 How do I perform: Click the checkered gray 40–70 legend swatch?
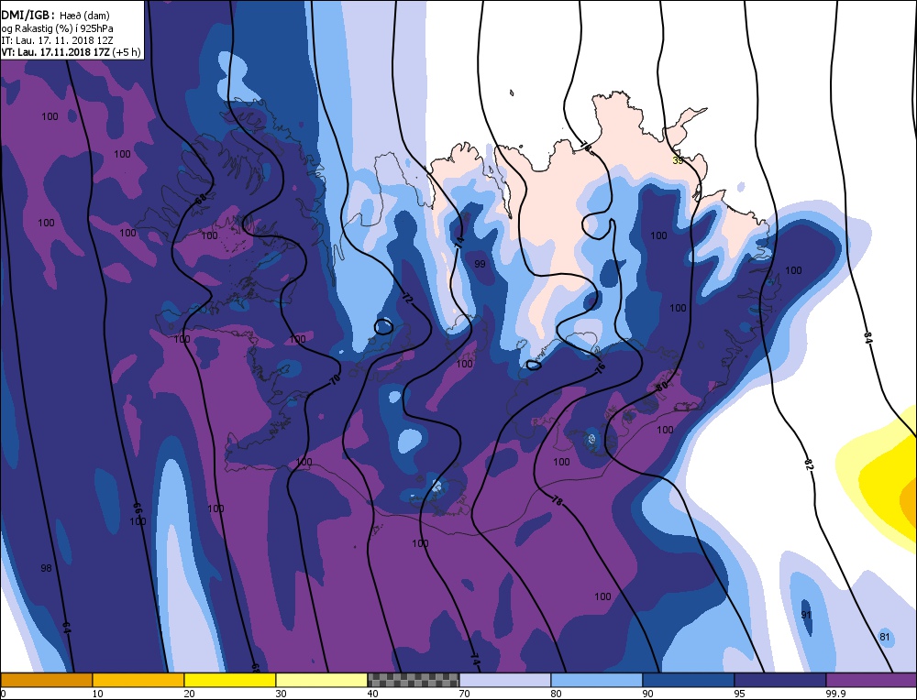[x=414, y=680]
